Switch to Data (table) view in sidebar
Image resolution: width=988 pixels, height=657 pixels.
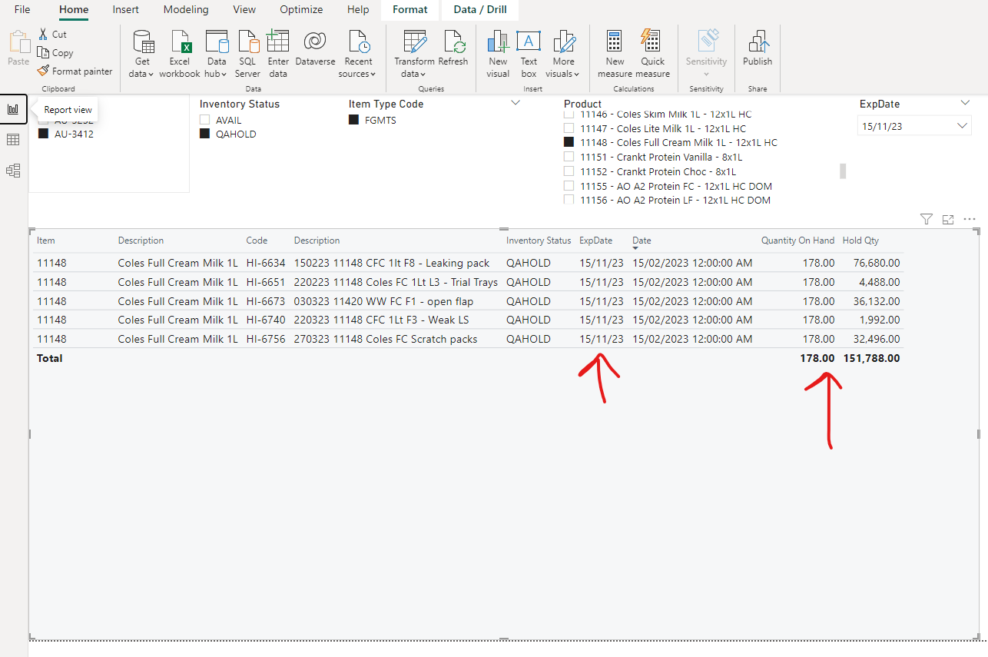[13, 140]
